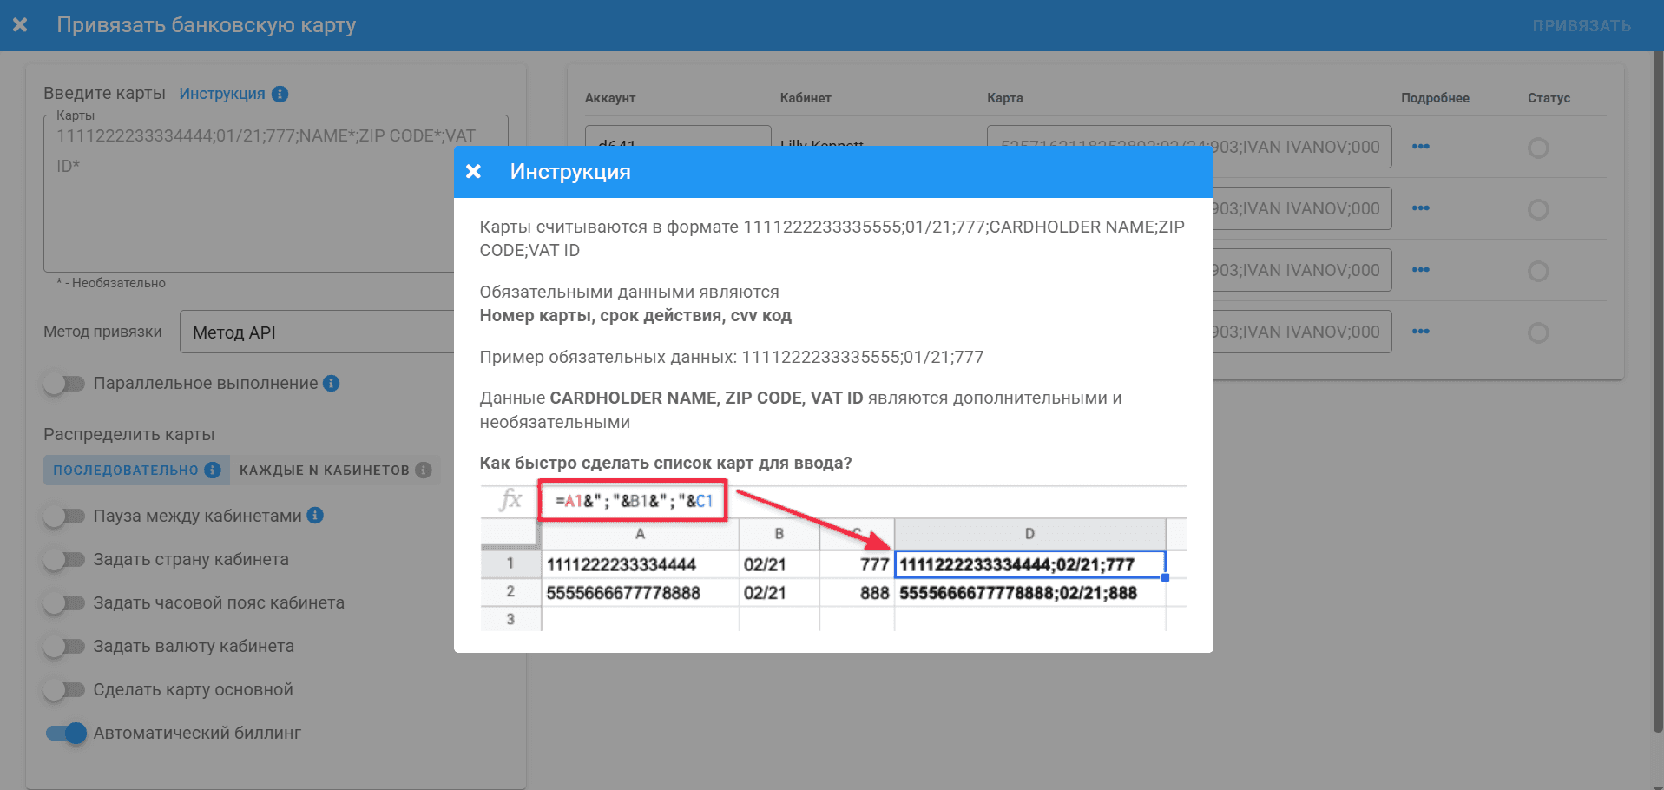Close the Привязать банковскую карту page

click(20, 25)
